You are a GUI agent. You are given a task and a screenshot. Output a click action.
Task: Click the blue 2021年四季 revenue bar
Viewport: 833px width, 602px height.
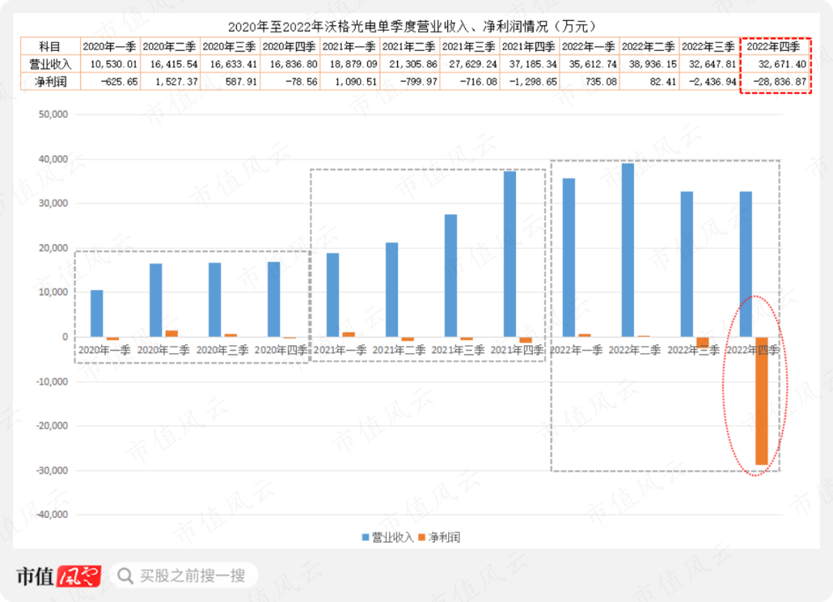point(510,254)
